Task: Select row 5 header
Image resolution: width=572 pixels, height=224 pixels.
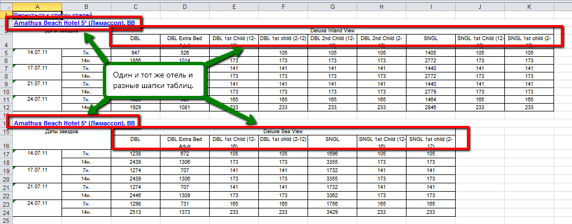Action: click(x=6, y=53)
